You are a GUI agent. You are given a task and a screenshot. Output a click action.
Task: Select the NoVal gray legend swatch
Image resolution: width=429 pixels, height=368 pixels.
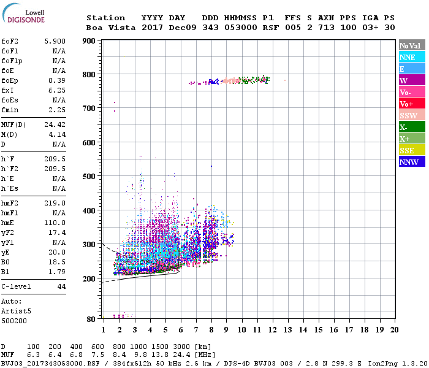click(x=412, y=45)
